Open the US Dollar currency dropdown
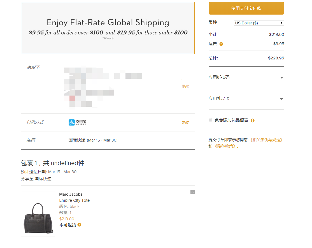 [x=259, y=23]
